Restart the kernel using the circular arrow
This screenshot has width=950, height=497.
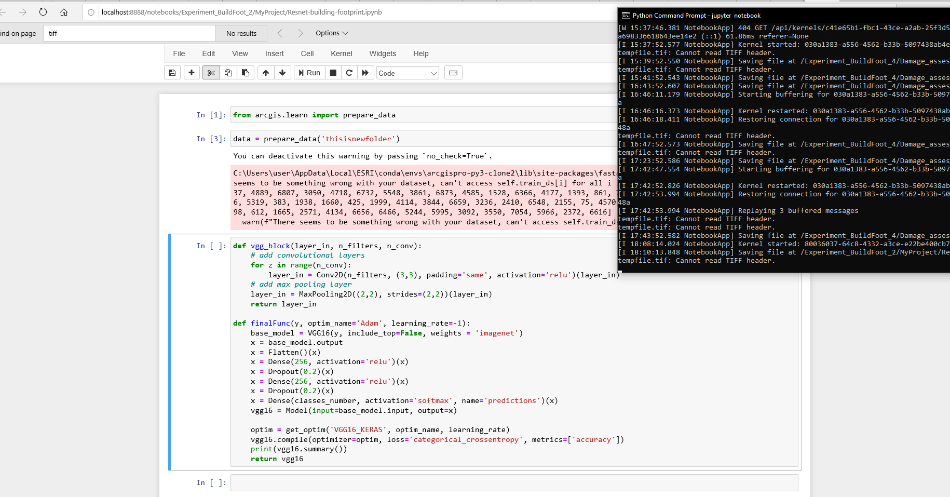[x=349, y=73]
